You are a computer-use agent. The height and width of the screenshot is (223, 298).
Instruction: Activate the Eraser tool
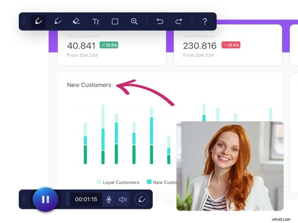point(76,21)
